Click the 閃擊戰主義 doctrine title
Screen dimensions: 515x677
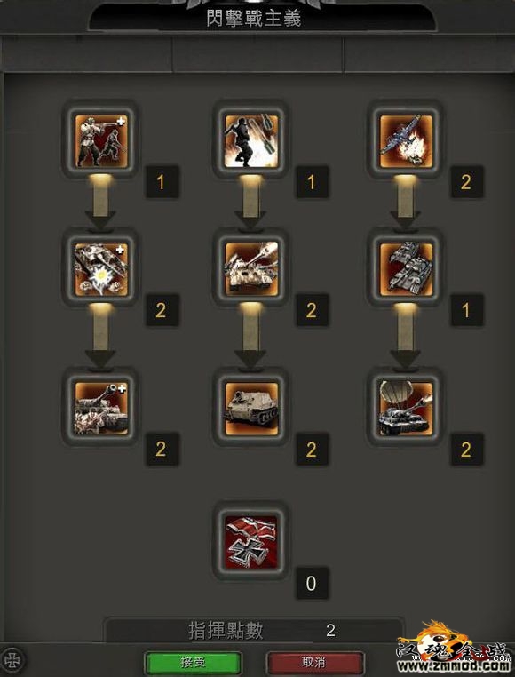coord(254,19)
